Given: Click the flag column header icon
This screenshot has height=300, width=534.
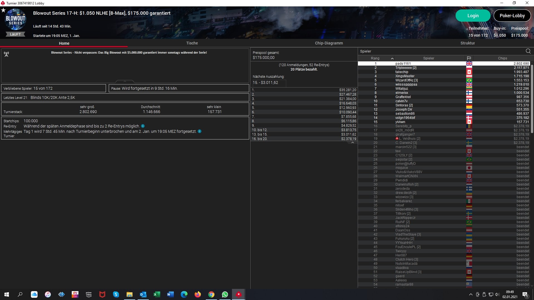Looking at the screenshot, I should (469, 58).
